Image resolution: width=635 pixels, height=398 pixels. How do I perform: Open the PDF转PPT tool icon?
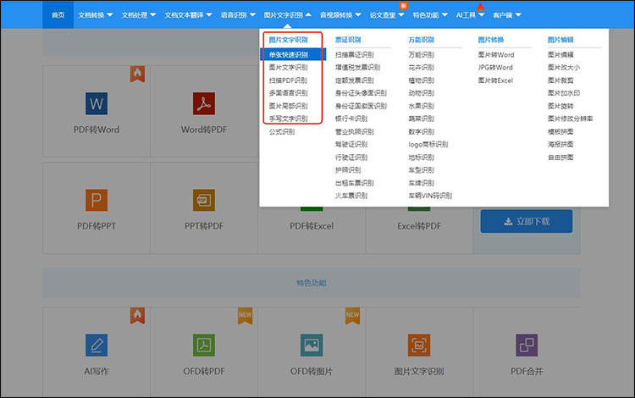click(97, 200)
